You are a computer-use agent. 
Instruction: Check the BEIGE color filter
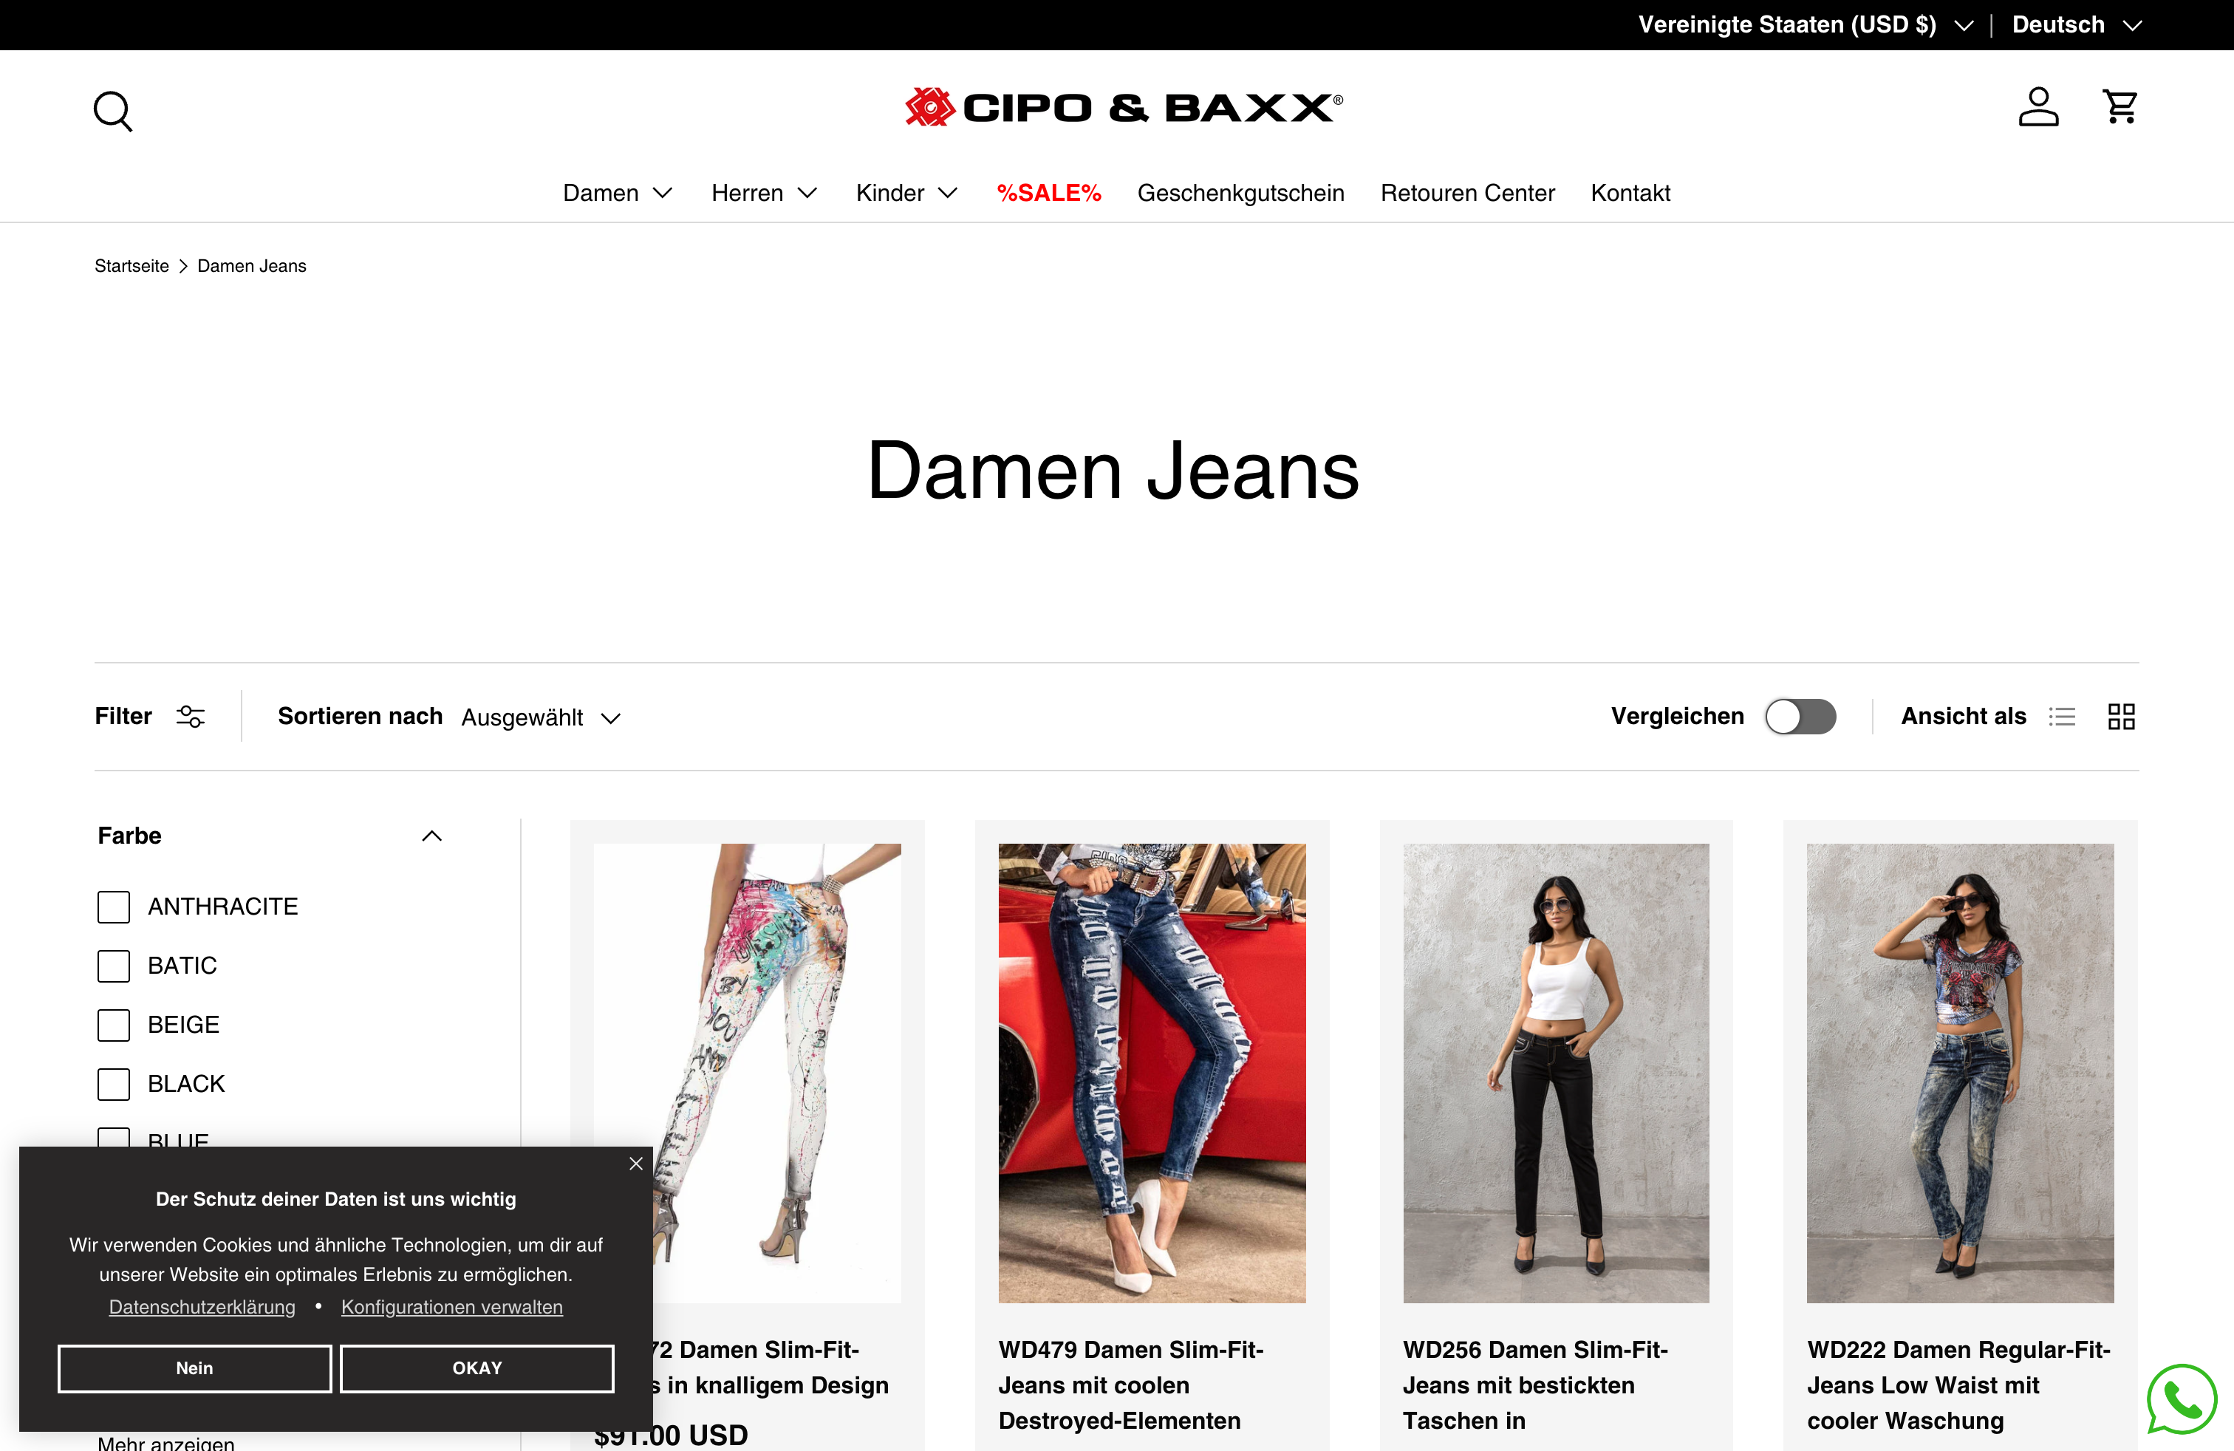(114, 1025)
